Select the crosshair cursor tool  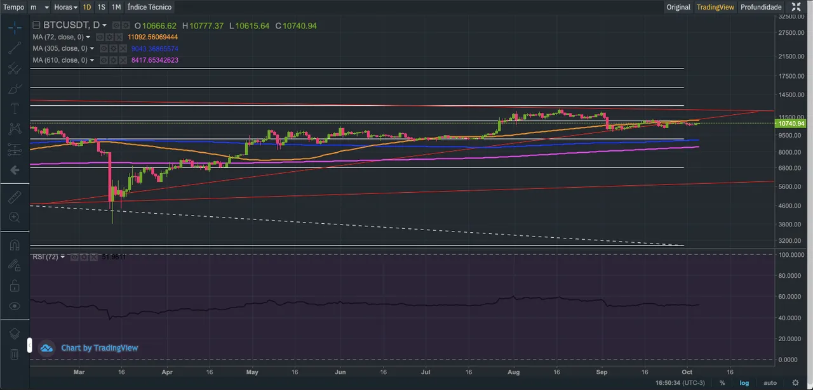pyautogui.click(x=15, y=27)
